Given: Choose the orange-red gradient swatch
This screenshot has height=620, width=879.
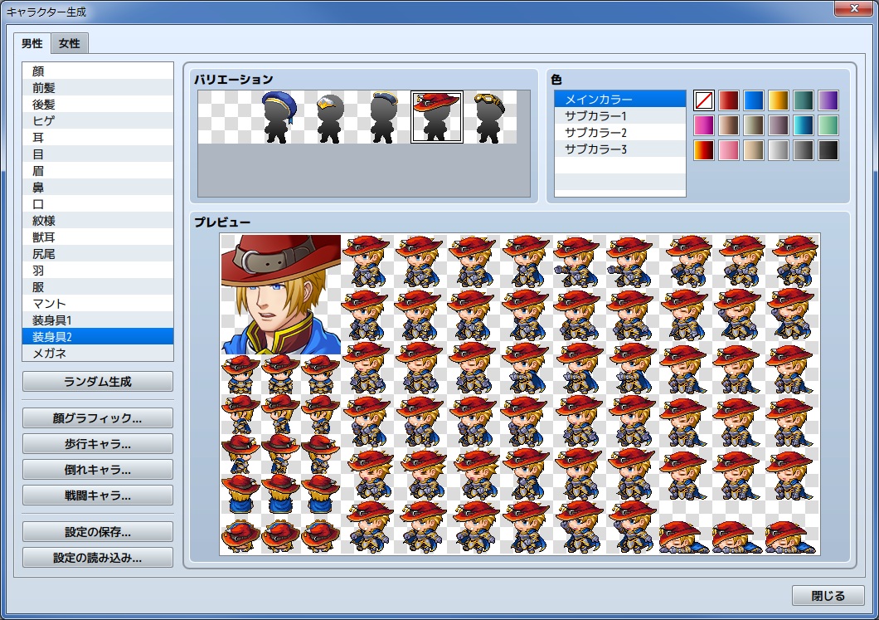Looking at the screenshot, I should 703,150.
